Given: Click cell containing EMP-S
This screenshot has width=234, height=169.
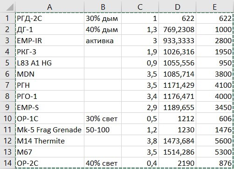Looking at the screenshot, I should [50, 107].
